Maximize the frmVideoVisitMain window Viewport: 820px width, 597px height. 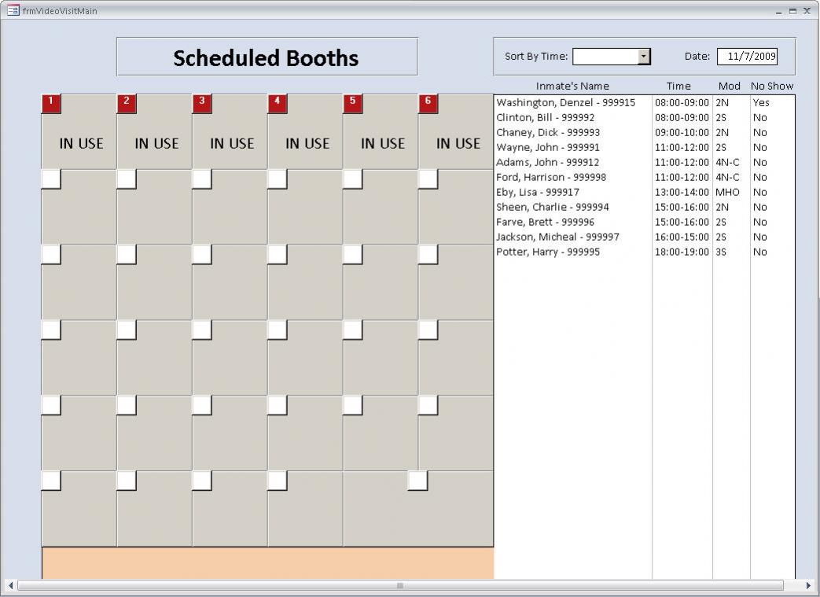coord(792,11)
